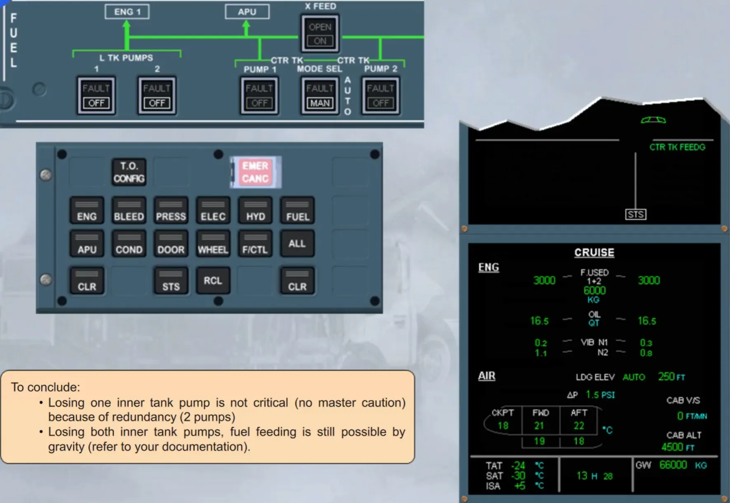
Task: Click the SAT -30 °C reading
Action: coord(527,476)
